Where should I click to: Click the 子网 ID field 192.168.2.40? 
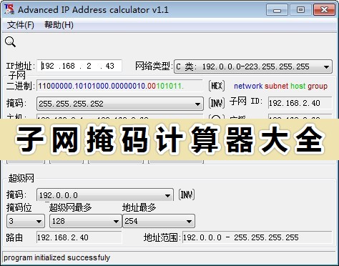tap(300, 103)
